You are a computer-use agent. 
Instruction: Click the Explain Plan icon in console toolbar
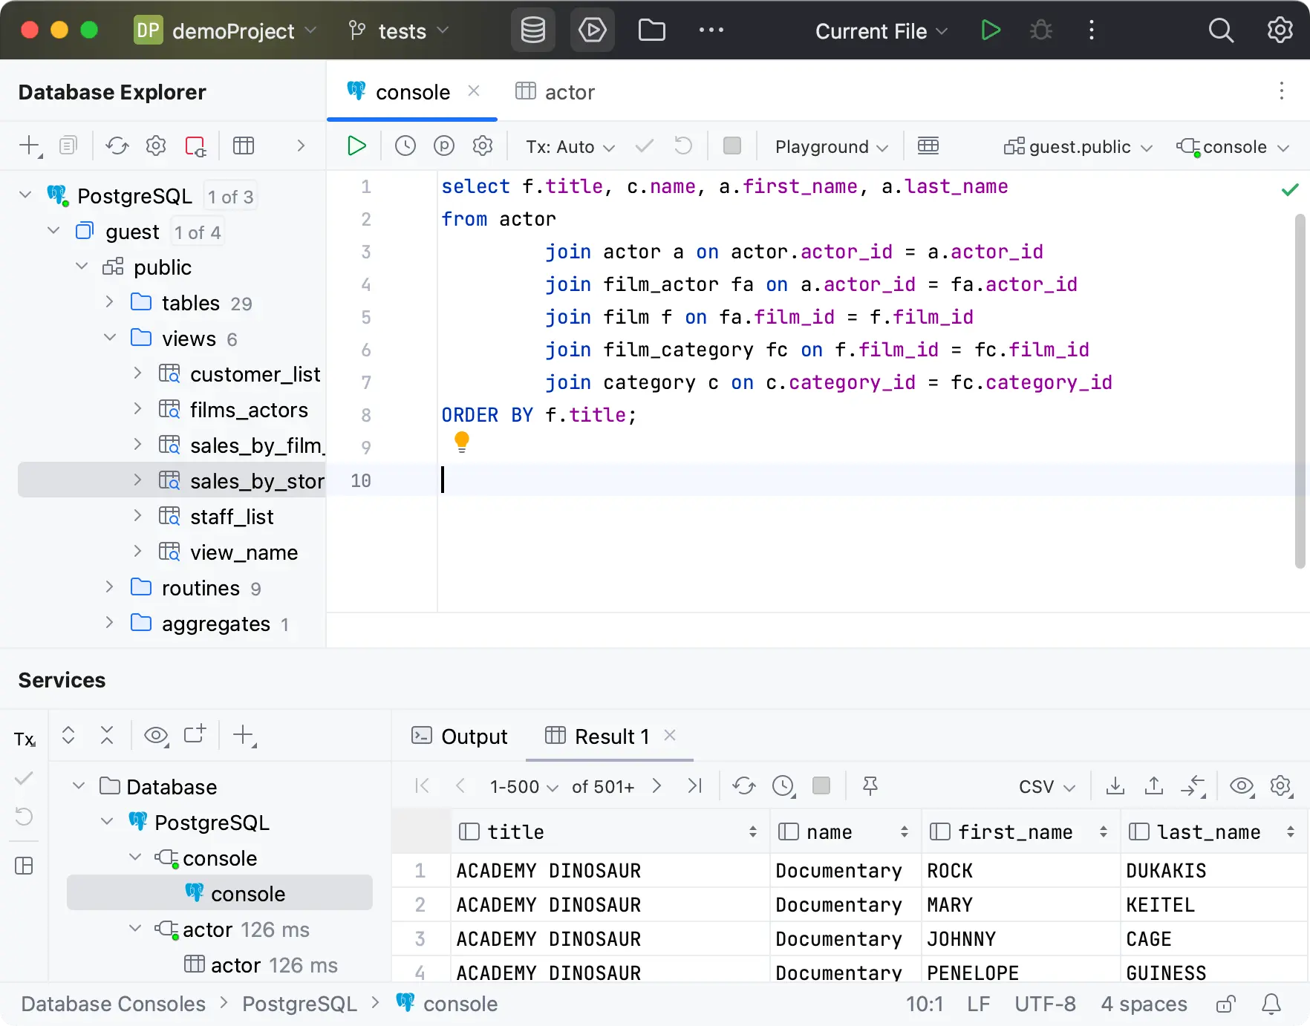point(444,146)
